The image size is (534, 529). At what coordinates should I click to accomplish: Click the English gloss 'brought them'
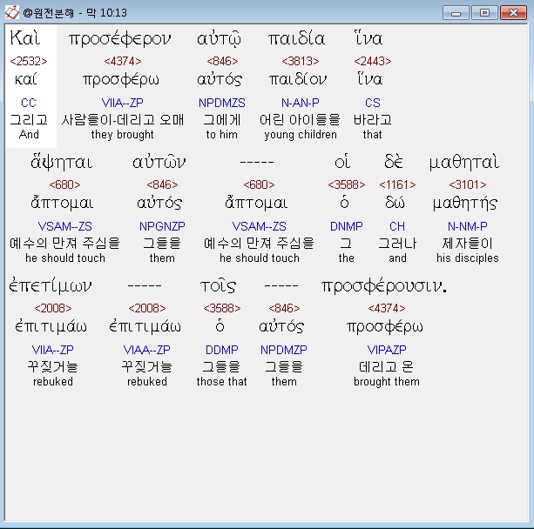coord(387,382)
